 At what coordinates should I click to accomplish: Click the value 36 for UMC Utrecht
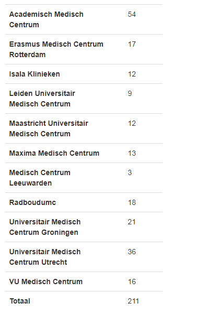pyautogui.click(x=132, y=252)
